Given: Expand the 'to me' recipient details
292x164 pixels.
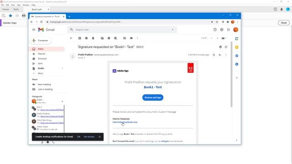Looking at the screenshot, I should coord(84,58).
